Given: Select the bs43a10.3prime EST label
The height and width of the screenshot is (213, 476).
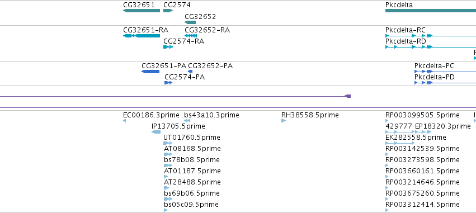Looking at the screenshot, I should point(211,115).
